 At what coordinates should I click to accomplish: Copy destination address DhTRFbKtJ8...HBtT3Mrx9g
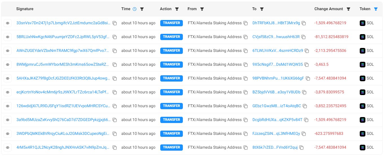coord(304,23)
